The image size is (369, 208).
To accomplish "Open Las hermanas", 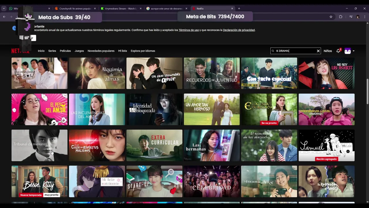I will click(212, 145).
